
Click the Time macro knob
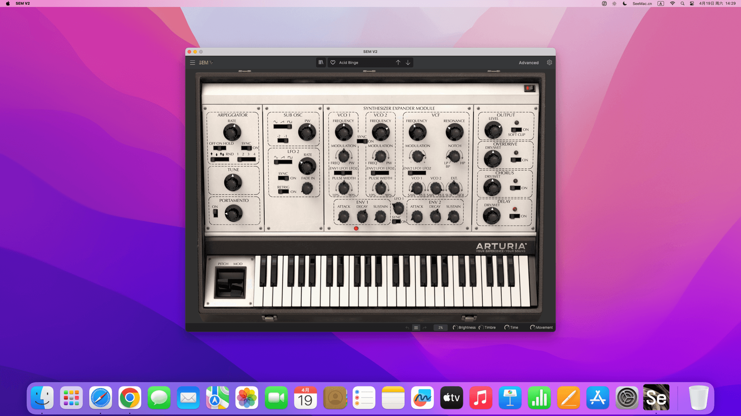507,327
